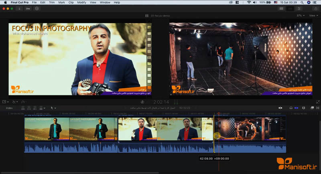This screenshot has width=321, height=174.
Task: Open the keyword editor key icon
Action: point(28,8)
